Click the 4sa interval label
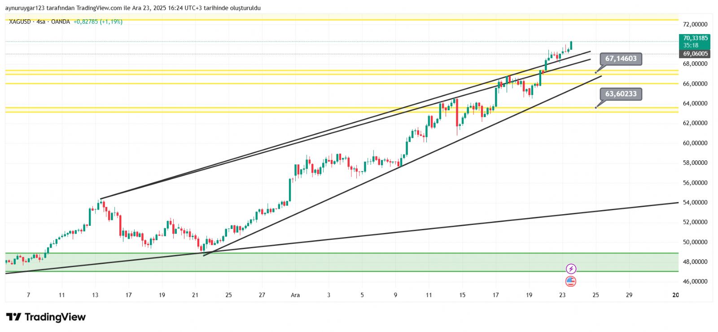The image size is (718, 332). click(x=41, y=22)
